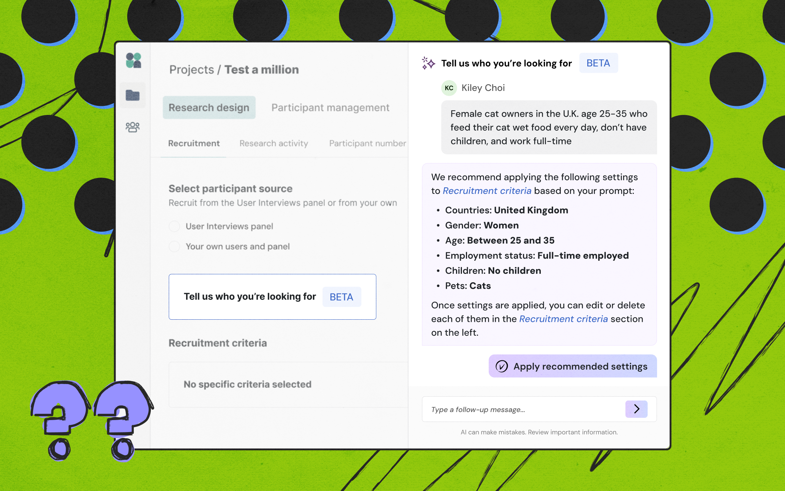Open the Research activity sub-tab
The width and height of the screenshot is (785, 491).
[x=274, y=143]
